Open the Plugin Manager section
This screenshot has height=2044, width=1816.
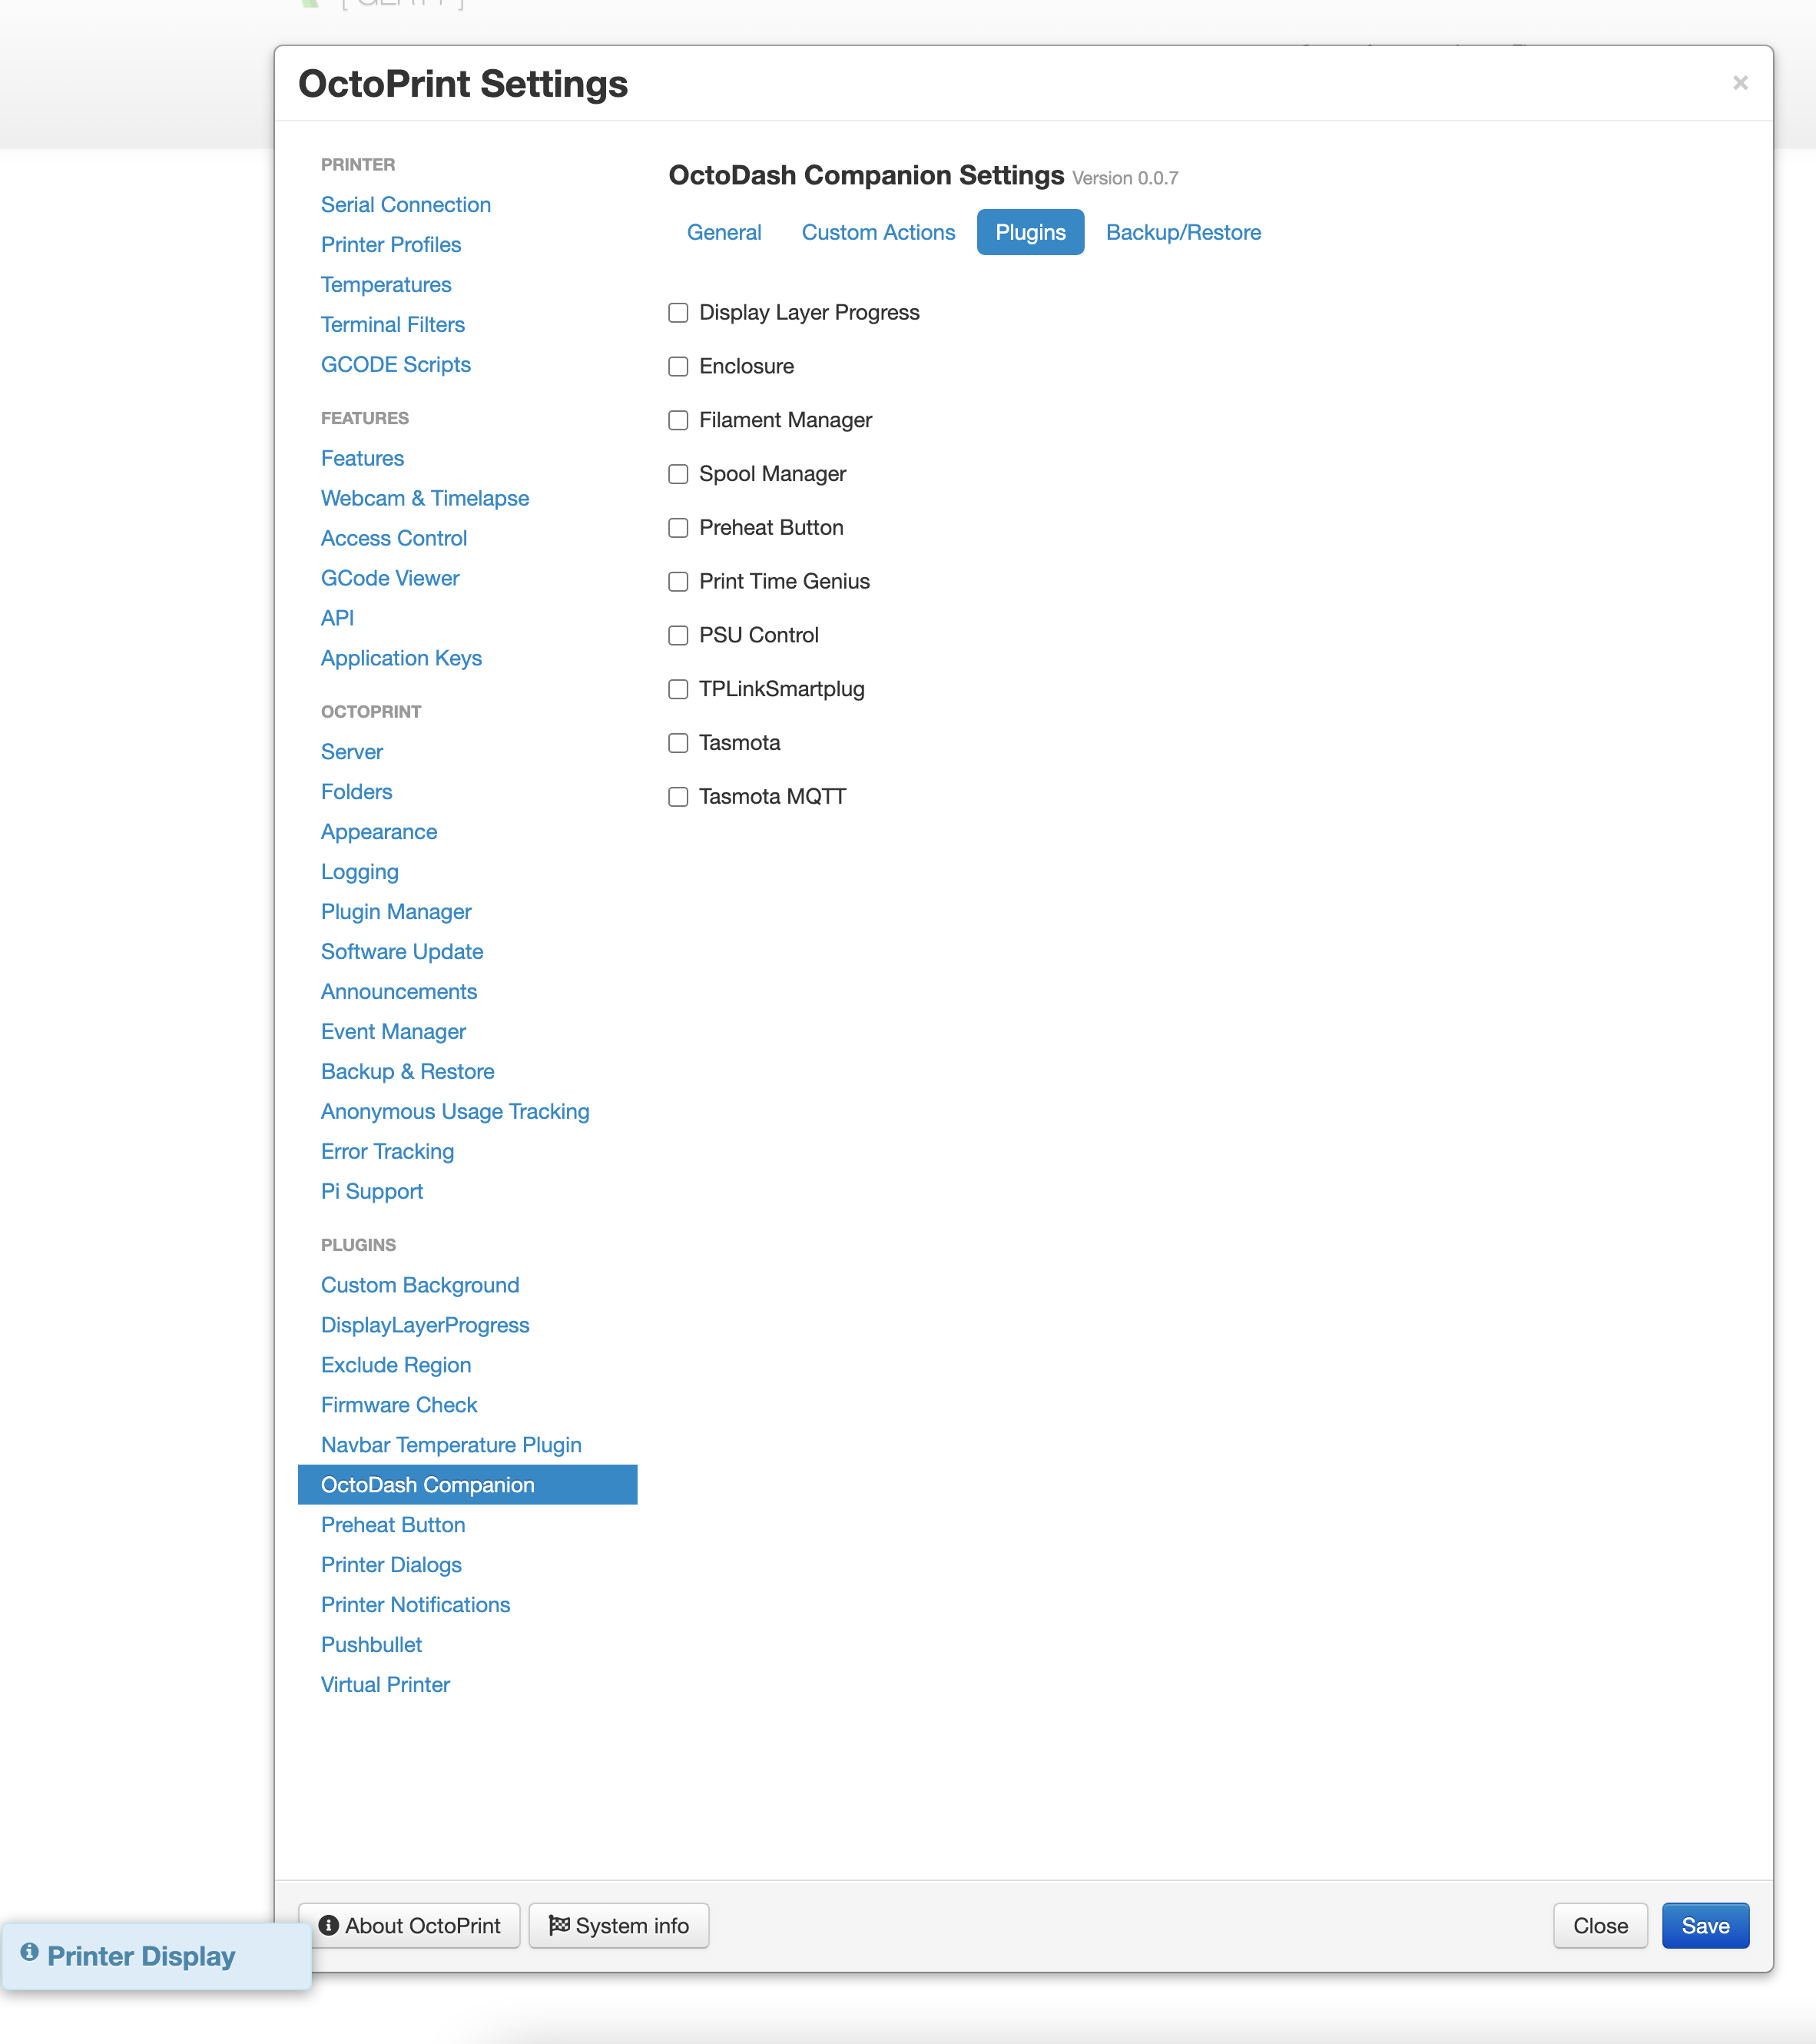click(x=396, y=911)
